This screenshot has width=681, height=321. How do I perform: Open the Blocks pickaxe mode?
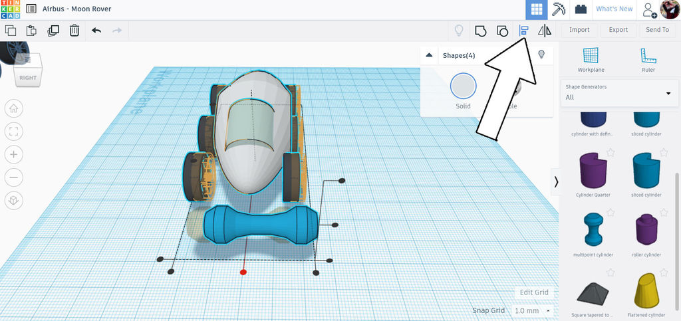pos(559,9)
